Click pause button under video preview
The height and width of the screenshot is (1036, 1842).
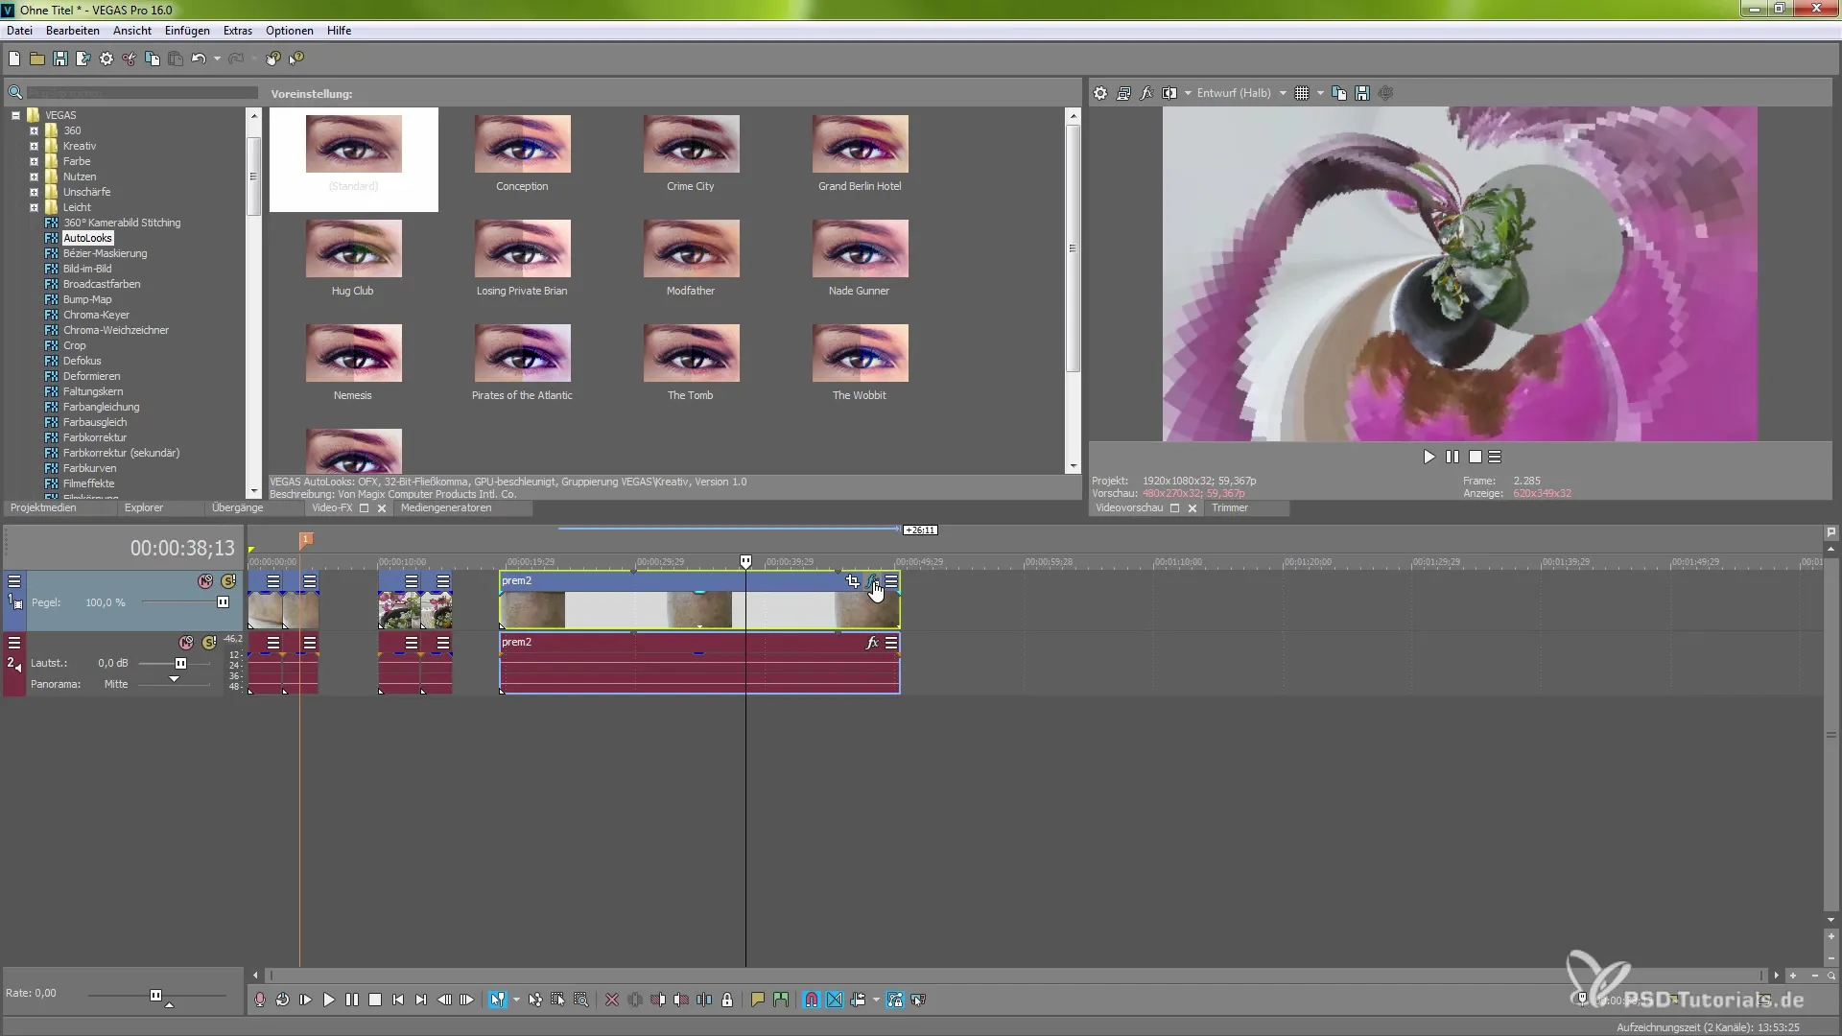tap(1452, 457)
